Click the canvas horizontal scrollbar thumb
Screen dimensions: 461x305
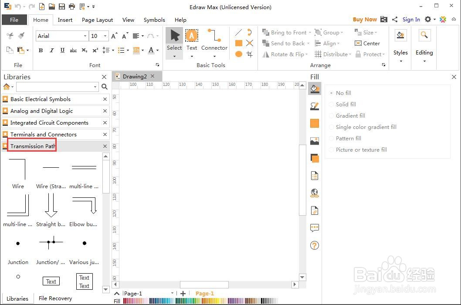pos(204,285)
